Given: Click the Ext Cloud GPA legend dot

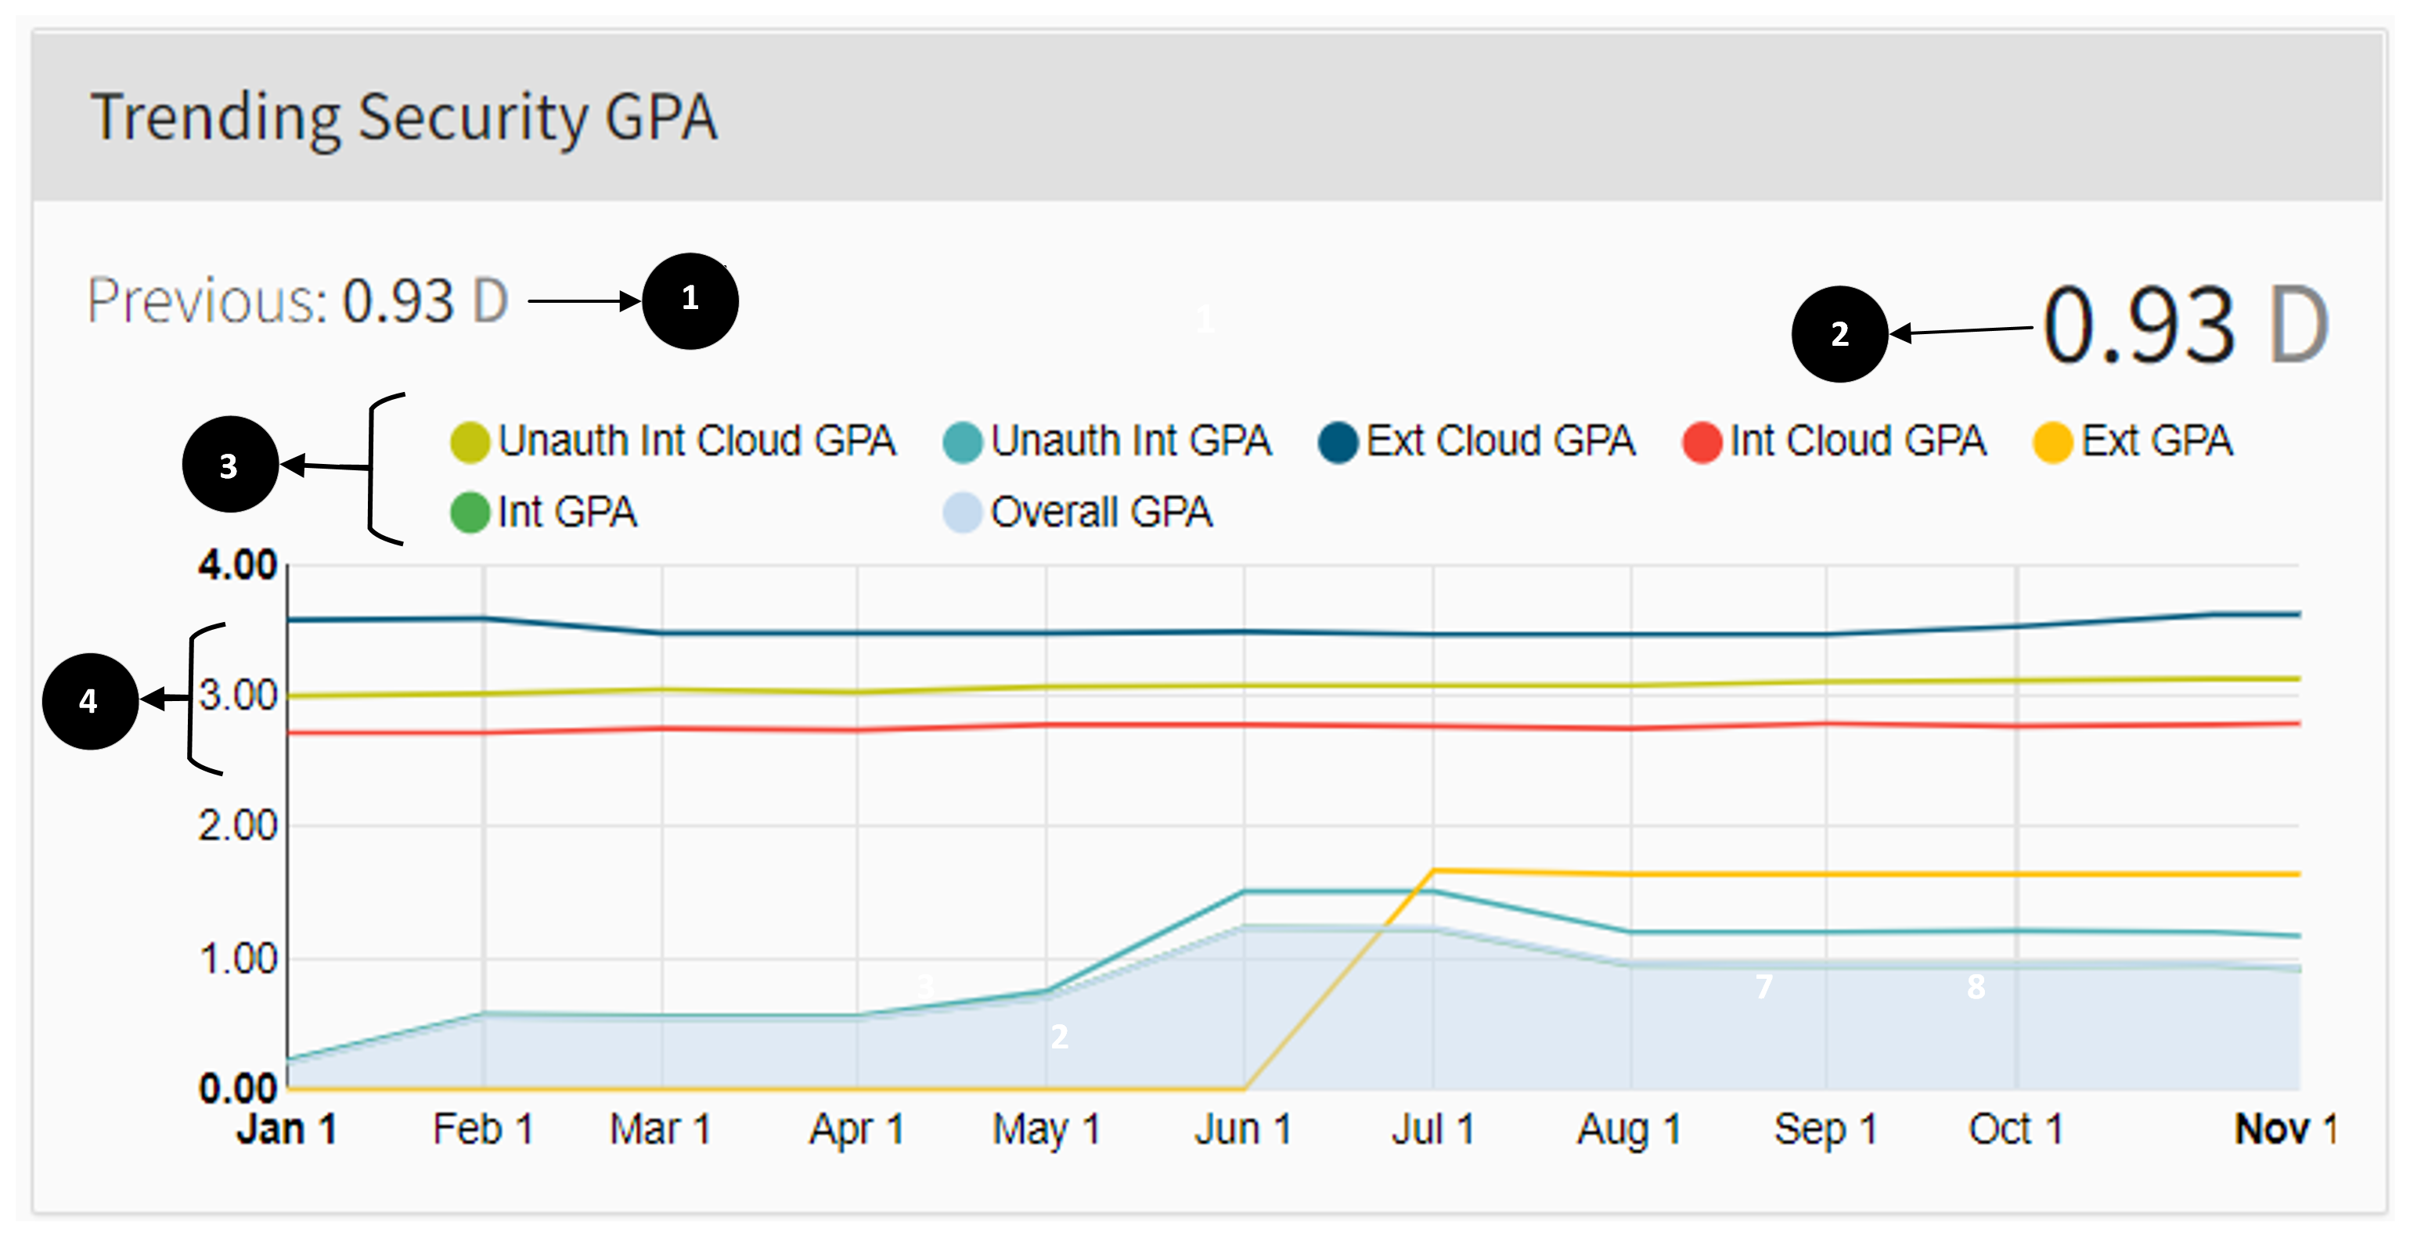Looking at the screenshot, I should click(1338, 442).
